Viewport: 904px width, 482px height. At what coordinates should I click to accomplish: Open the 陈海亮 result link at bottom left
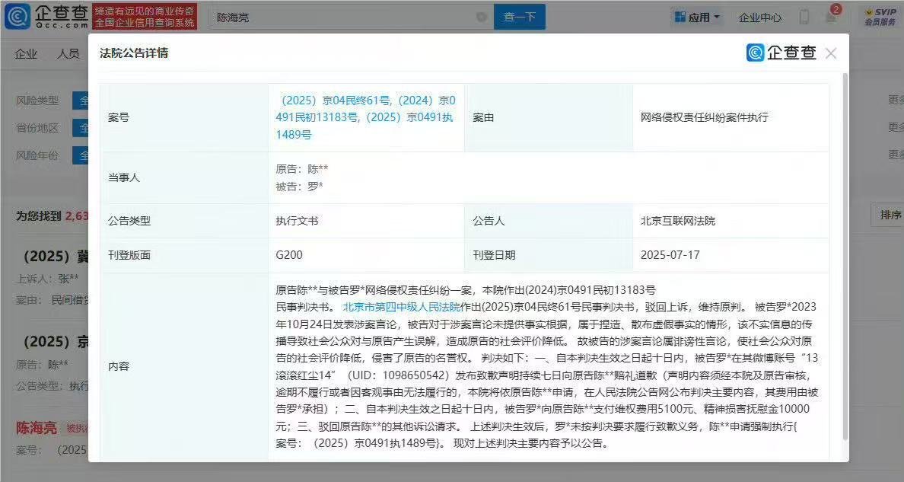point(37,428)
